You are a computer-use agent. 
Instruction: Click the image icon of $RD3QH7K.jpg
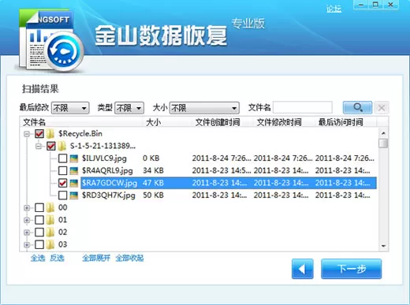pos(74,195)
